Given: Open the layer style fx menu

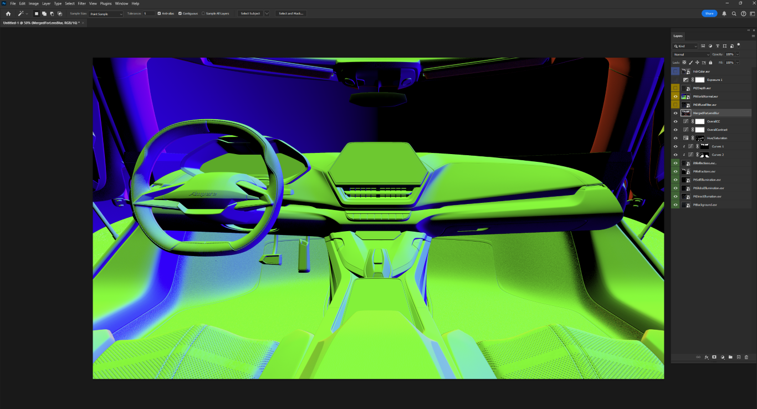Looking at the screenshot, I should coord(707,357).
